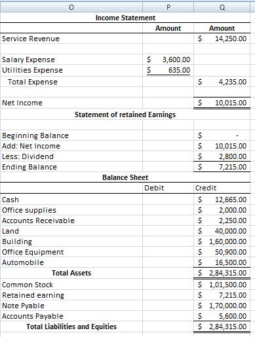Select the 2,84,315.00 Total Liabilities and Equities amount

tap(222, 327)
